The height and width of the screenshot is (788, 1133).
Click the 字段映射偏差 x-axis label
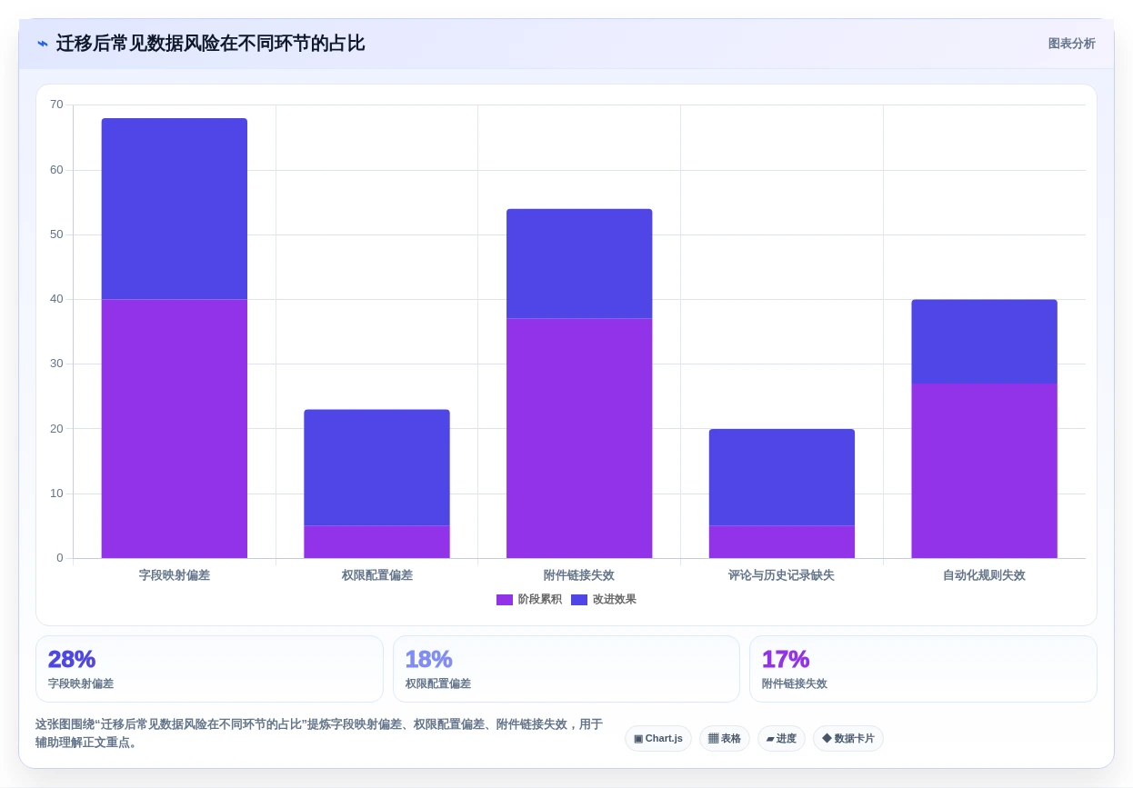point(175,575)
